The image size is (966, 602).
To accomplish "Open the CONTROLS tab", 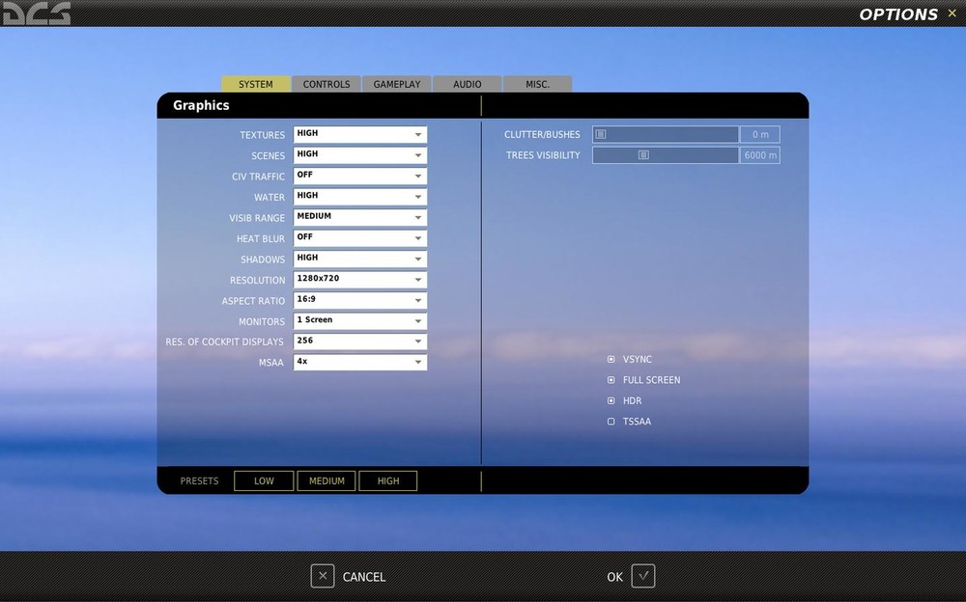I will coord(327,84).
